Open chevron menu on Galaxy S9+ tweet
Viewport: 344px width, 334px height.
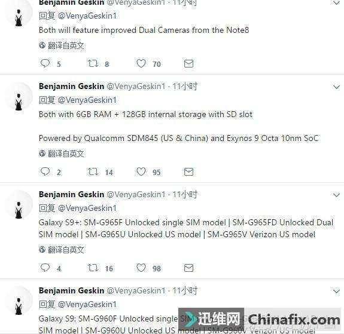pos(336,195)
